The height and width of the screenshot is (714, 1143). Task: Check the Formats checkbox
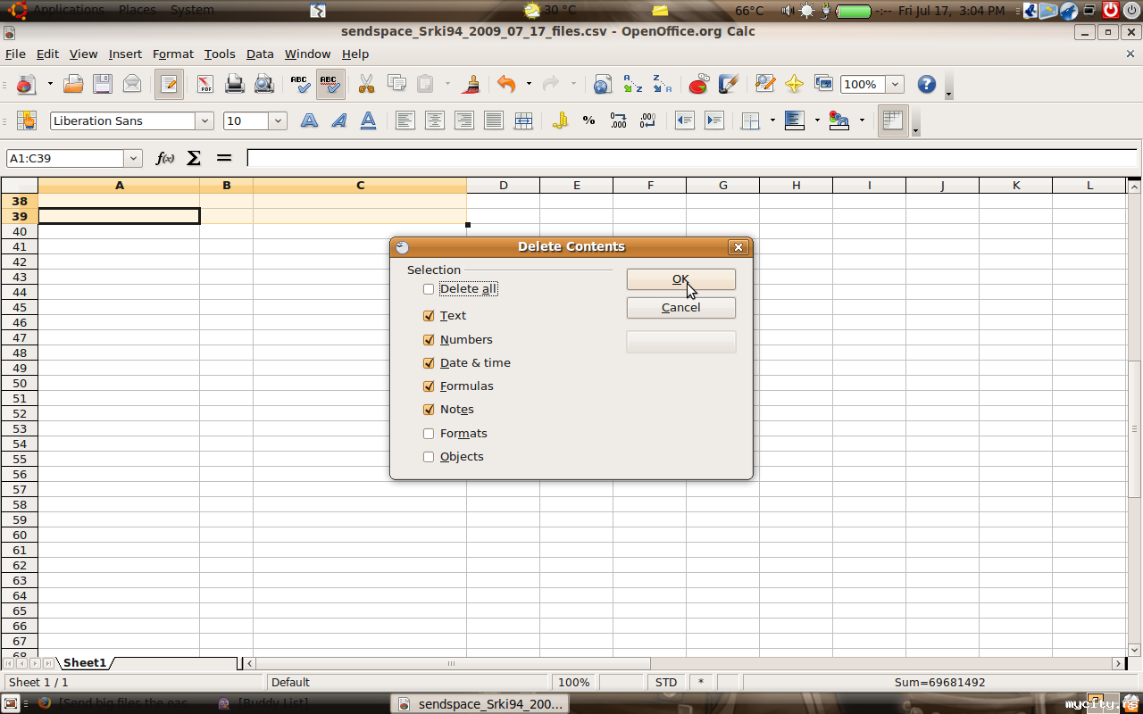[429, 434]
